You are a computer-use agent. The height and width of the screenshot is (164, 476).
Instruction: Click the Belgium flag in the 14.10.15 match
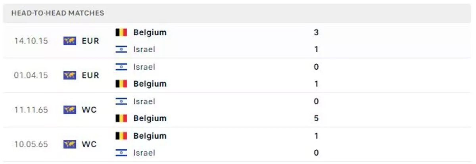[121, 32]
